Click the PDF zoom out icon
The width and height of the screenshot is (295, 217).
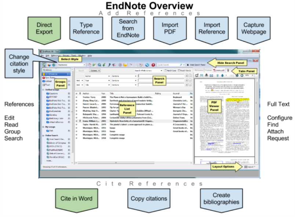click(237, 75)
